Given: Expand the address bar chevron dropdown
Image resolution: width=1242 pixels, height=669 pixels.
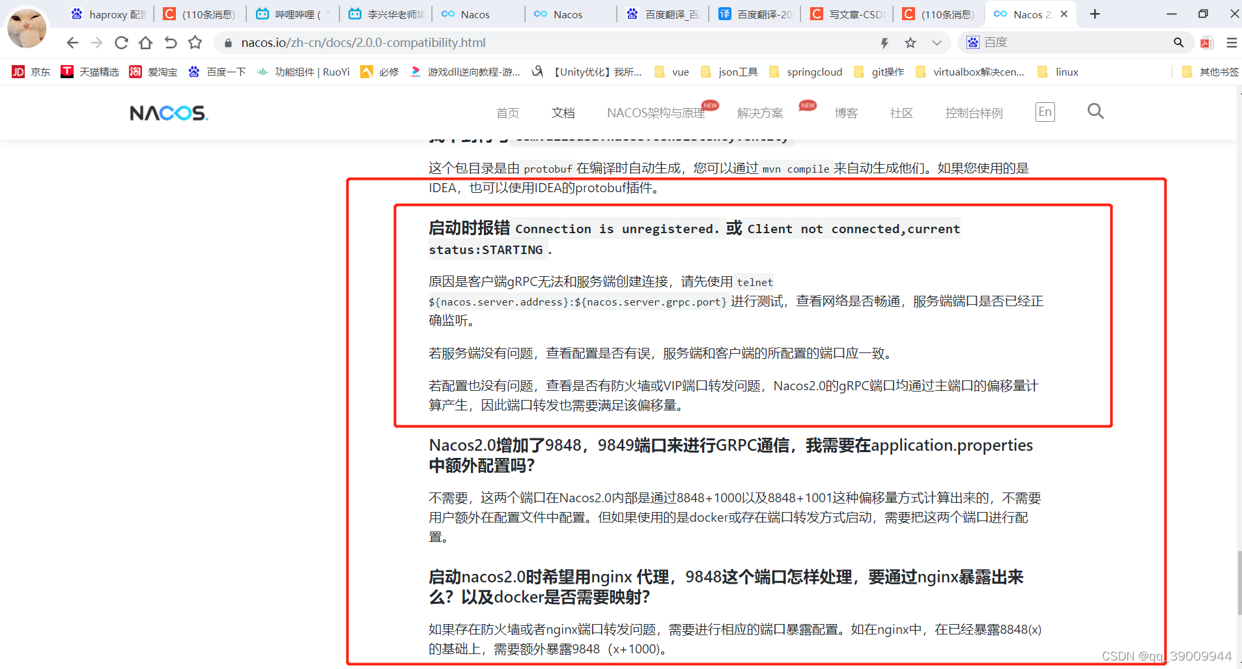Looking at the screenshot, I should [937, 42].
